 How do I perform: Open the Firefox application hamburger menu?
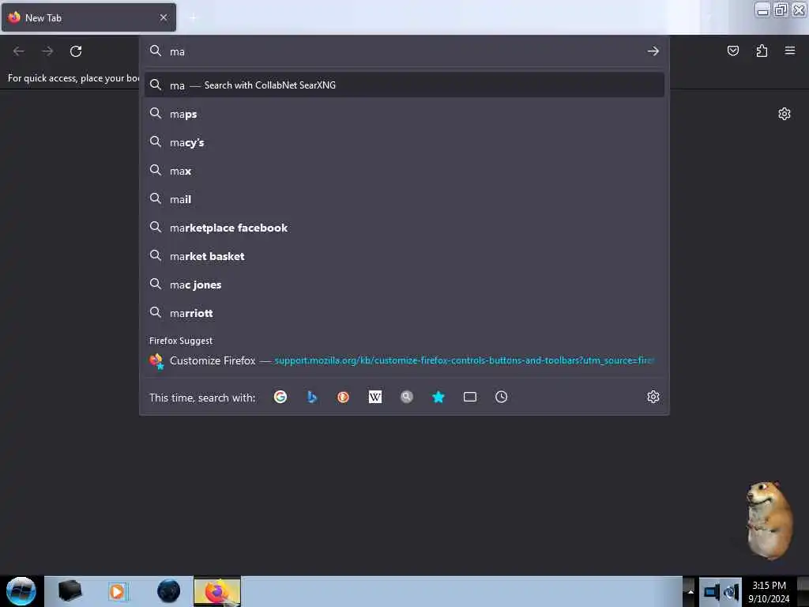[789, 51]
